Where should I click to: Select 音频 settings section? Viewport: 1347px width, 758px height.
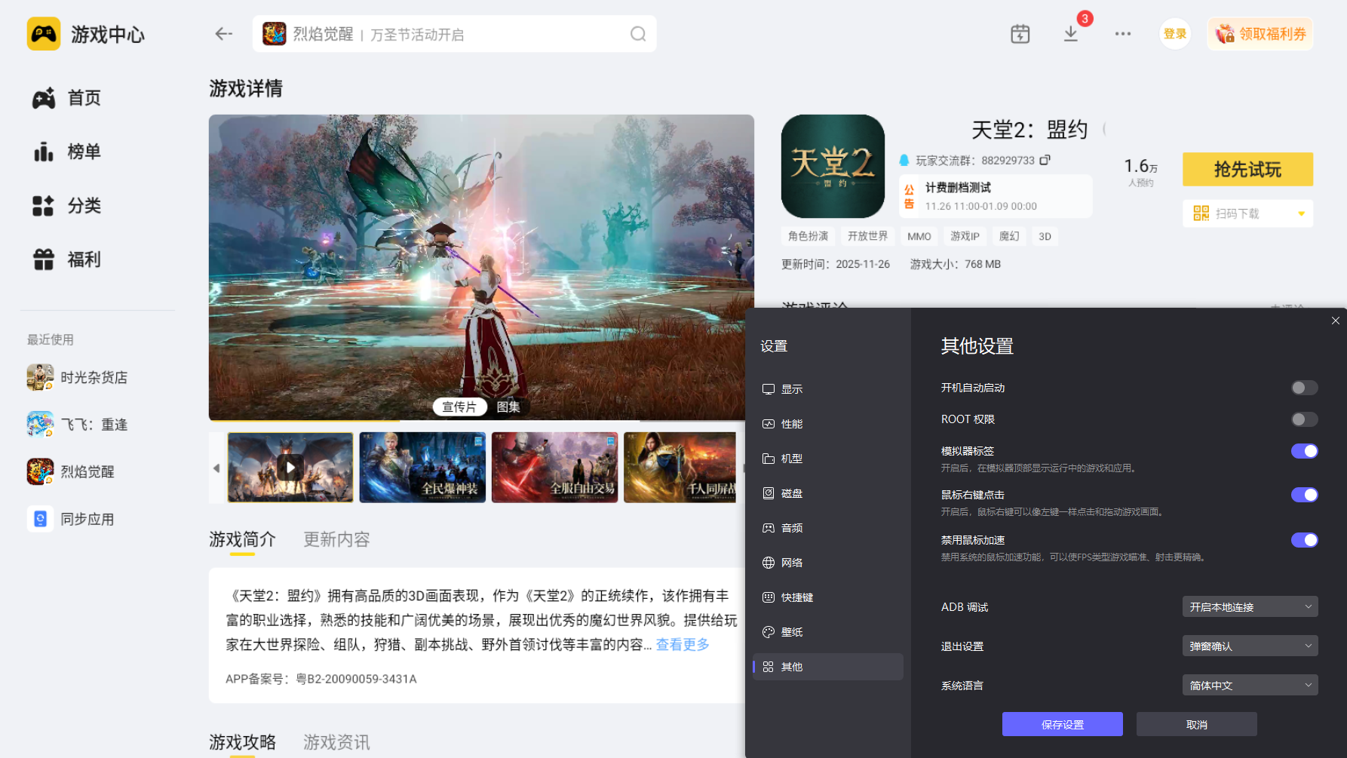(828, 528)
